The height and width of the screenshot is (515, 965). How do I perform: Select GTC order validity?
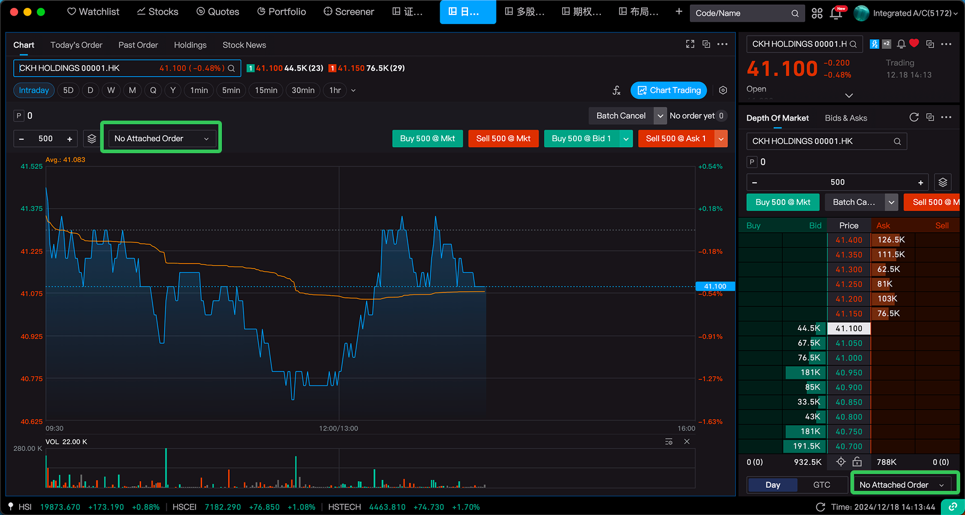tap(821, 485)
